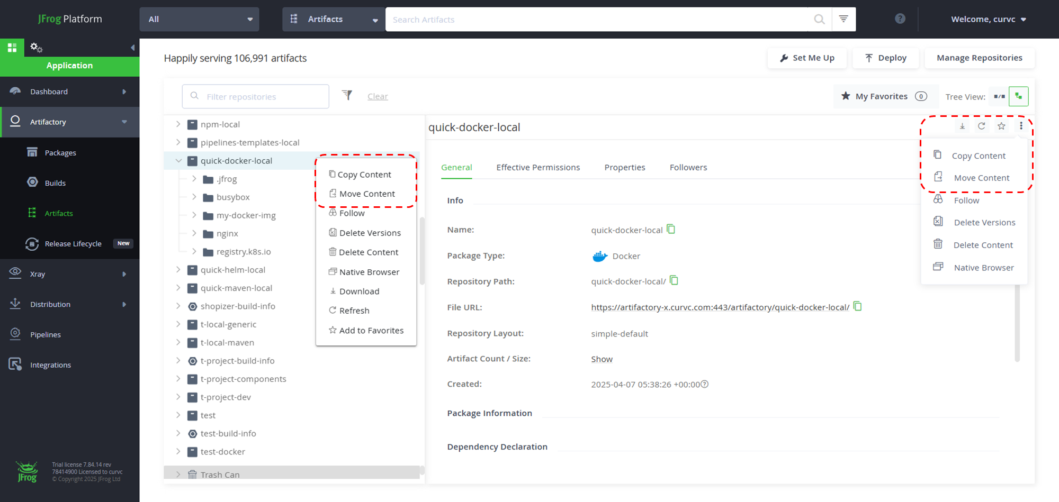
Task: Click the Deploy button
Action: [886, 58]
